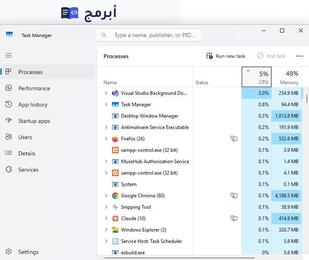This screenshot has height=260, width=309.
Task: Click the 1,013.8 MB memory cell
Action: 286,116
